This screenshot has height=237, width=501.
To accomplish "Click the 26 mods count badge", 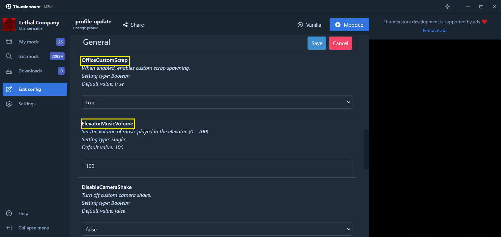I will (60, 42).
